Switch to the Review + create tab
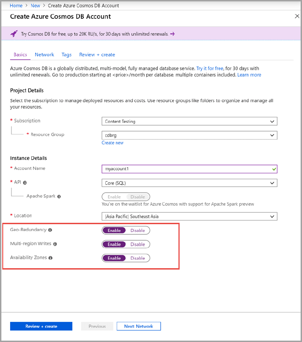This screenshot has width=302, height=342. click(x=97, y=55)
